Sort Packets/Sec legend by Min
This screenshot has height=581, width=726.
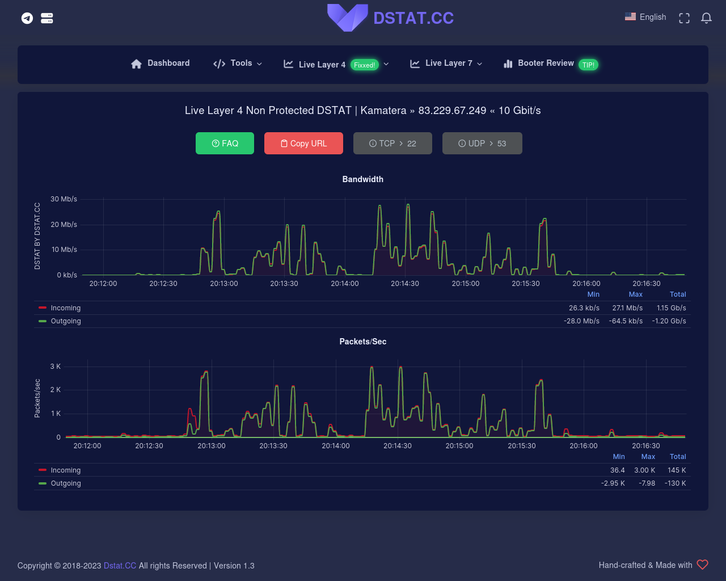[x=619, y=457]
